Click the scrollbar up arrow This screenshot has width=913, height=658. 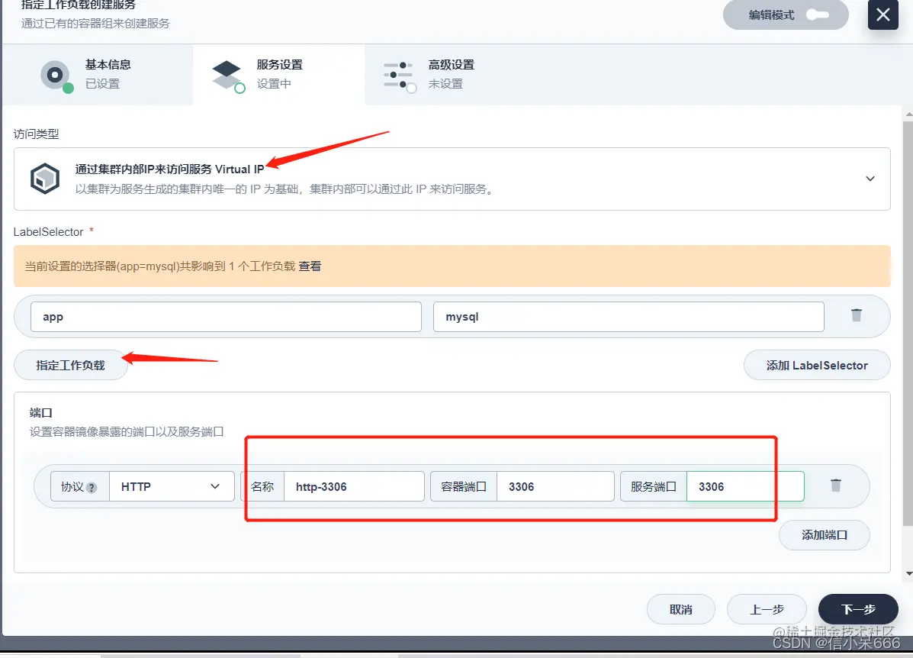coord(908,115)
